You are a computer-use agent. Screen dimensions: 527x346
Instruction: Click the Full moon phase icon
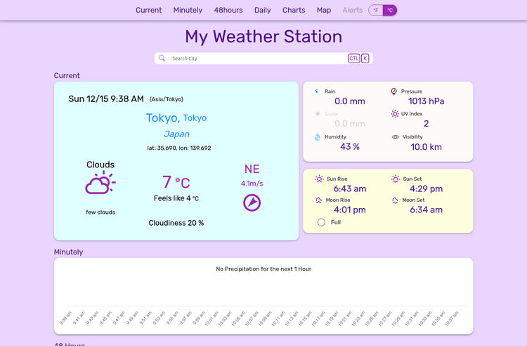click(321, 222)
